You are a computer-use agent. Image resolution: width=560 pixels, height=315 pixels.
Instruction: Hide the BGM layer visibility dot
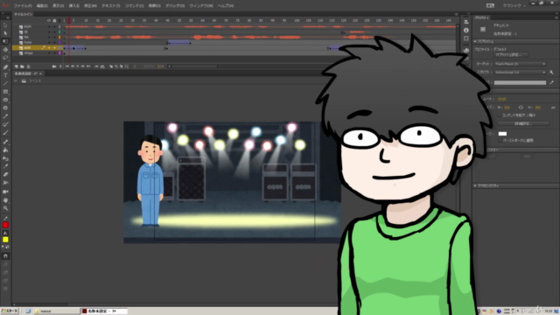click(x=49, y=27)
